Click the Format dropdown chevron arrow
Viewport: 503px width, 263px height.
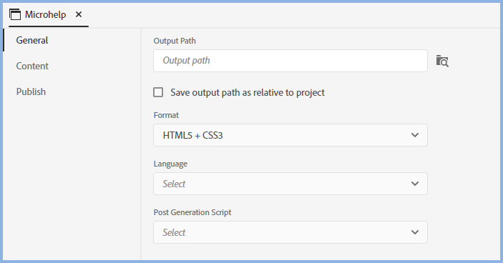(x=415, y=135)
